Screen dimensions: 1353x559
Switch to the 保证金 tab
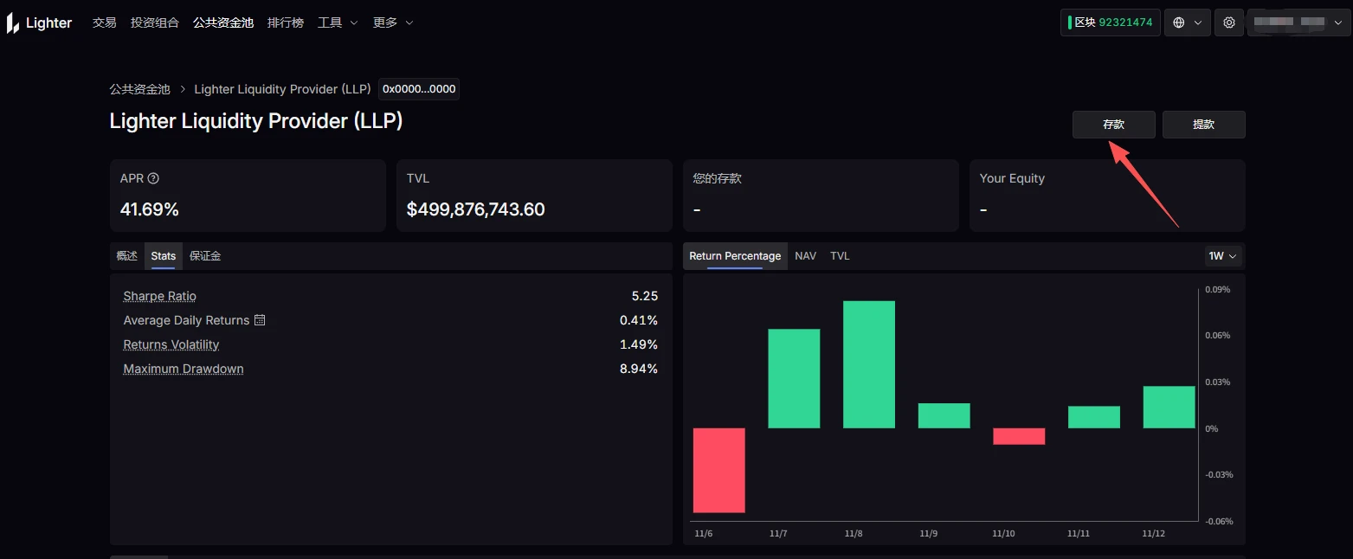(x=205, y=256)
